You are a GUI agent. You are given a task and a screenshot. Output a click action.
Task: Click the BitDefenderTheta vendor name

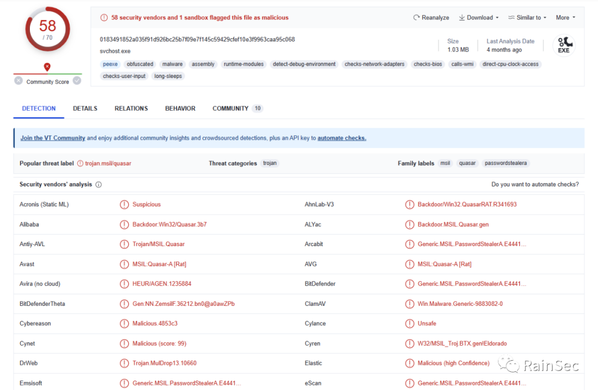(42, 304)
